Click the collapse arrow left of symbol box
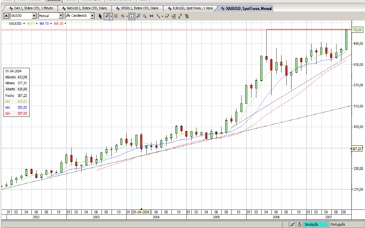 point(6,16)
